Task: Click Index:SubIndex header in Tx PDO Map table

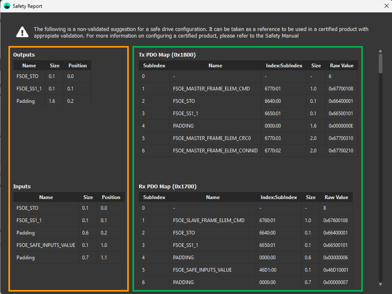Action: (x=284, y=66)
